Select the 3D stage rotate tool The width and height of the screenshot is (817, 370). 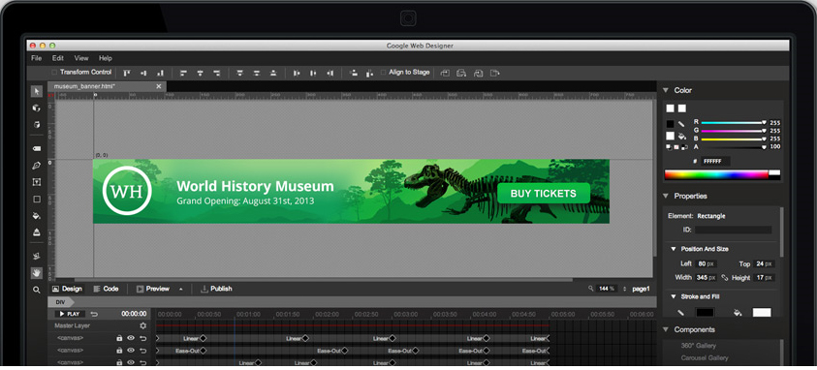(x=37, y=125)
